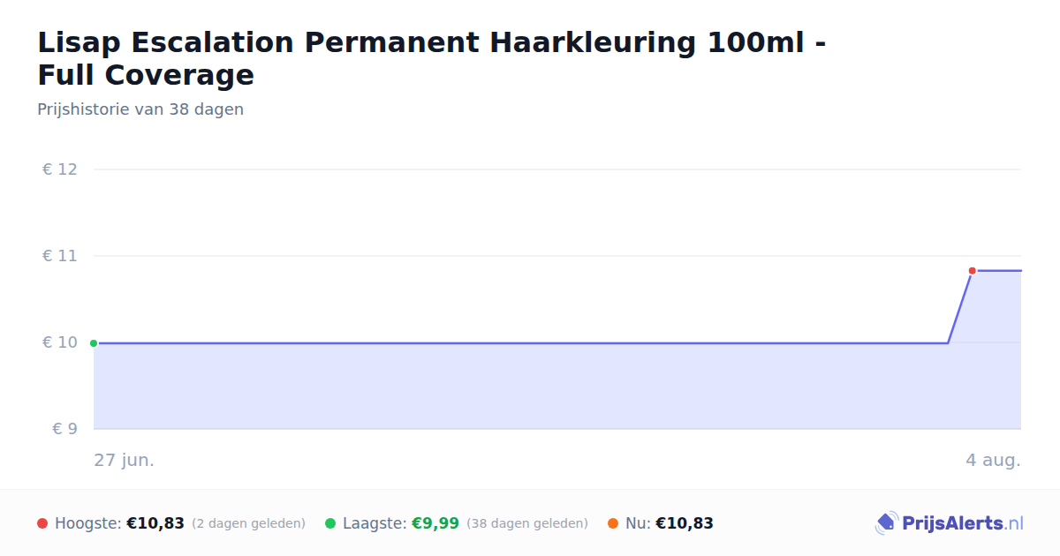
Task: Click the lowest price value €9,99
Action: 435,523
